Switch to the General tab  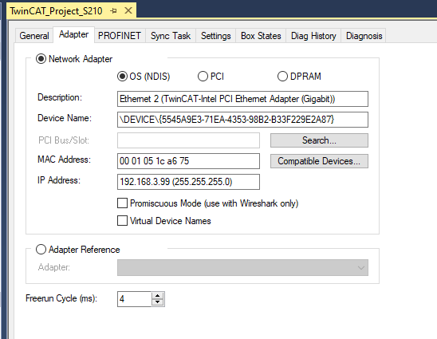click(x=34, y=36)
